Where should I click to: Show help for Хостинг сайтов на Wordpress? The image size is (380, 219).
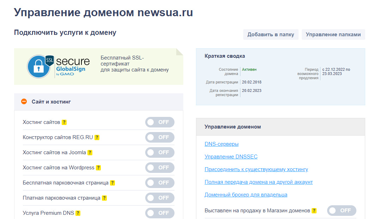(98, 168)
